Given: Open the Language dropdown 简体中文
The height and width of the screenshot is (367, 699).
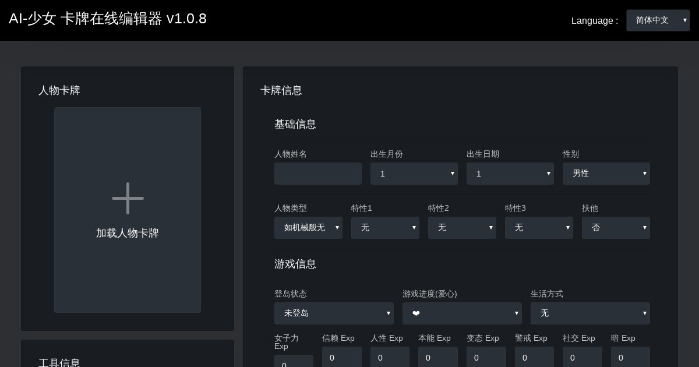Looking at the screenshot, I should (658, 20).
